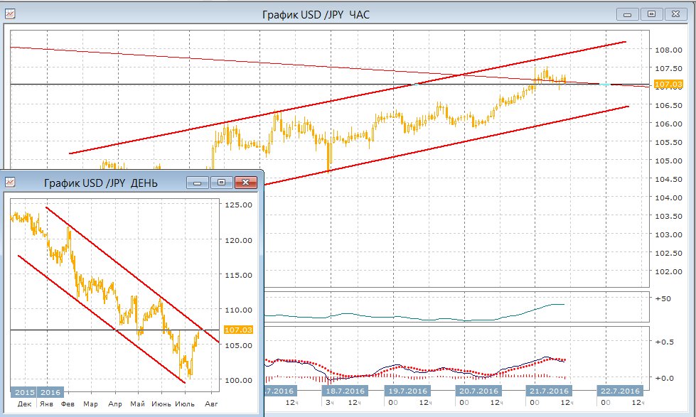This screenshot has width=696, height=417.
Task: Click the 108.00 price level on the hourly axis
Action: point(668,50)
